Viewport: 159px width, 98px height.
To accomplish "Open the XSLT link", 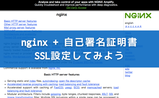I will (x=105, y=94).
